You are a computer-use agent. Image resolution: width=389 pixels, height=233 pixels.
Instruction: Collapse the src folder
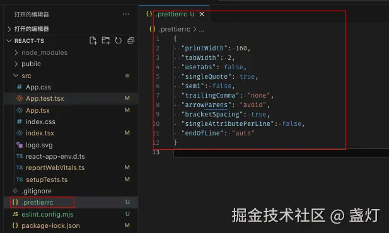click(x=71, y=76)
